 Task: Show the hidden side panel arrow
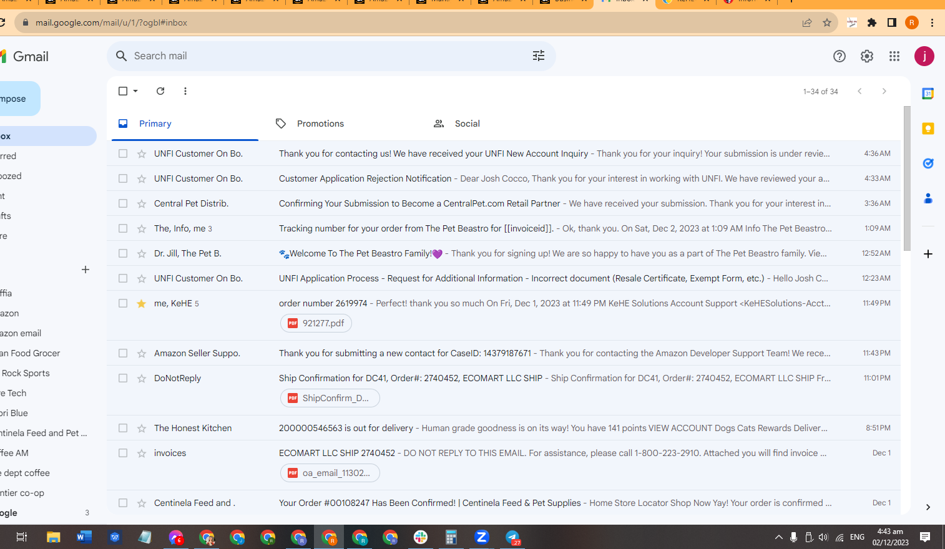(928, 507)
